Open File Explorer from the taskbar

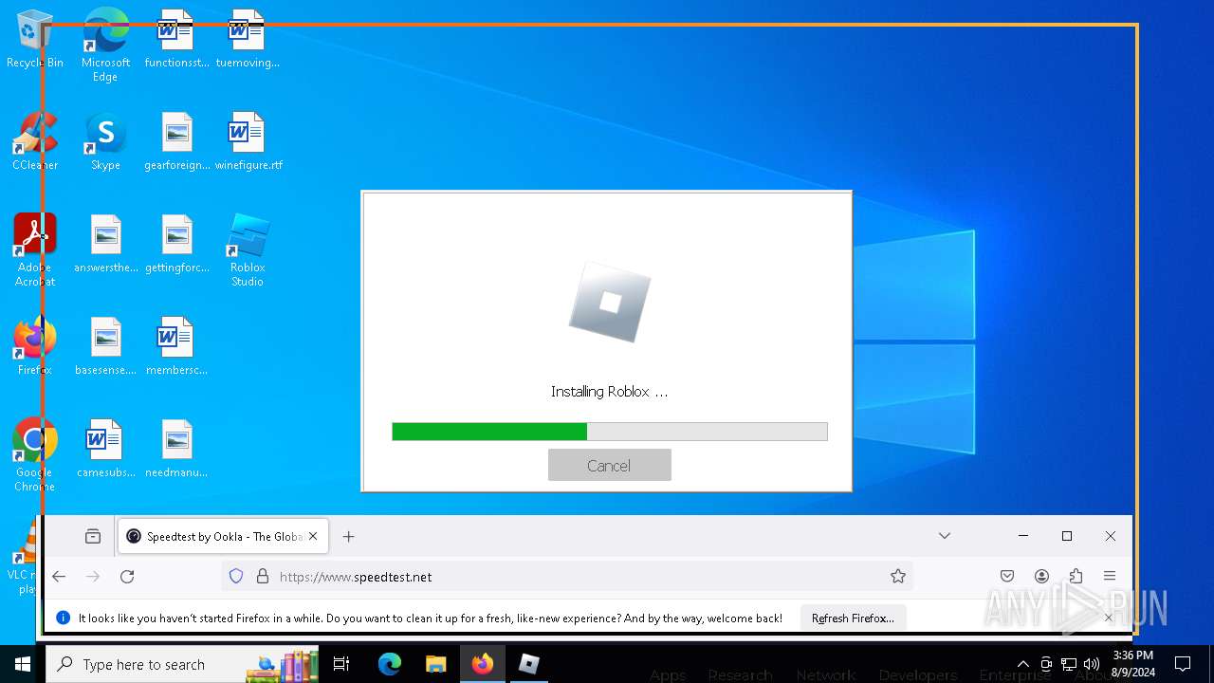pyautogui.click(x=435, y=664)
